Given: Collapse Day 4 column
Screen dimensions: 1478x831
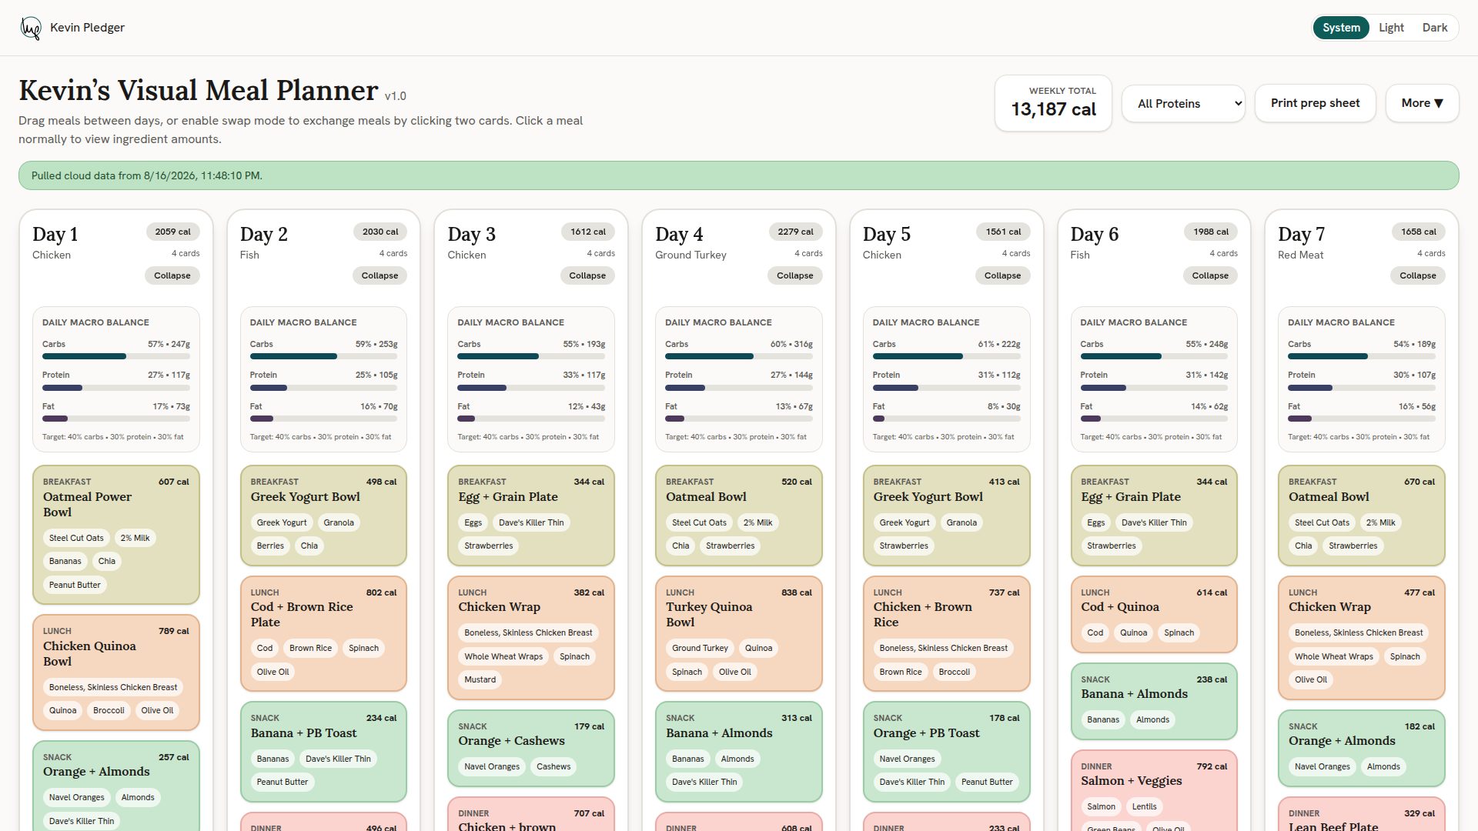Looking at the screenshot, I should coord(795,275).
